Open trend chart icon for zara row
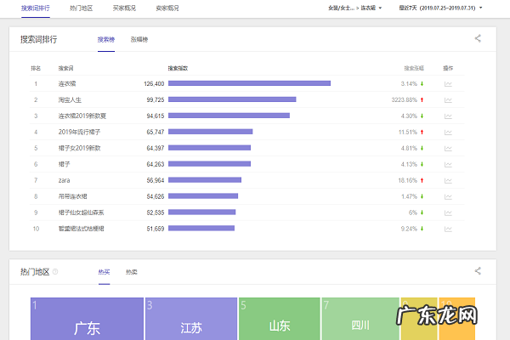The width and height of the screenshot is (510, 340). tap(448, 180)
